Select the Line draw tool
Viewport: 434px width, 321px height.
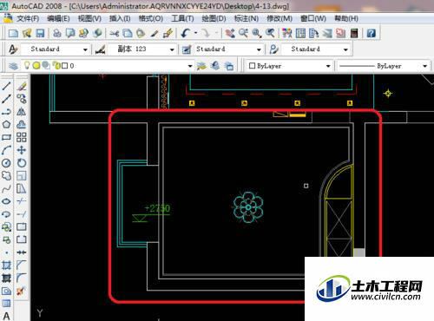click(x=6, y=86)
